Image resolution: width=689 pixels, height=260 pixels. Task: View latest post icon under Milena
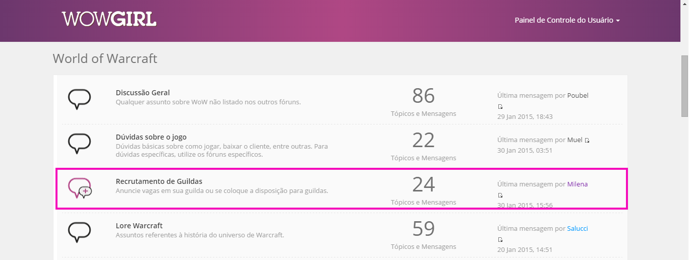(x=500, y=195)
